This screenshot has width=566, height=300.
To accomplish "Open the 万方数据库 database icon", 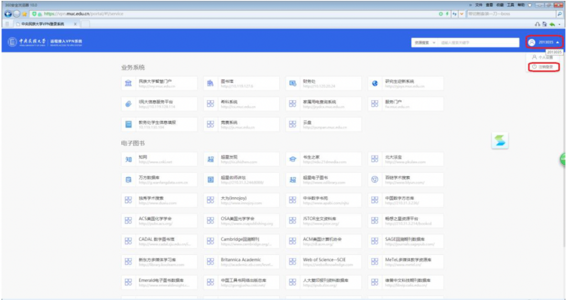I will 128,180.
